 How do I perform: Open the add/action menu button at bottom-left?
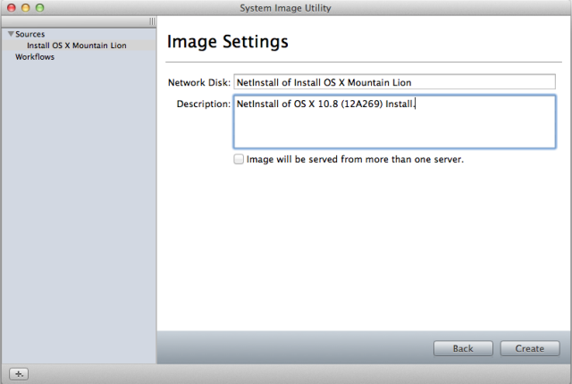click(x=19, y=374)
